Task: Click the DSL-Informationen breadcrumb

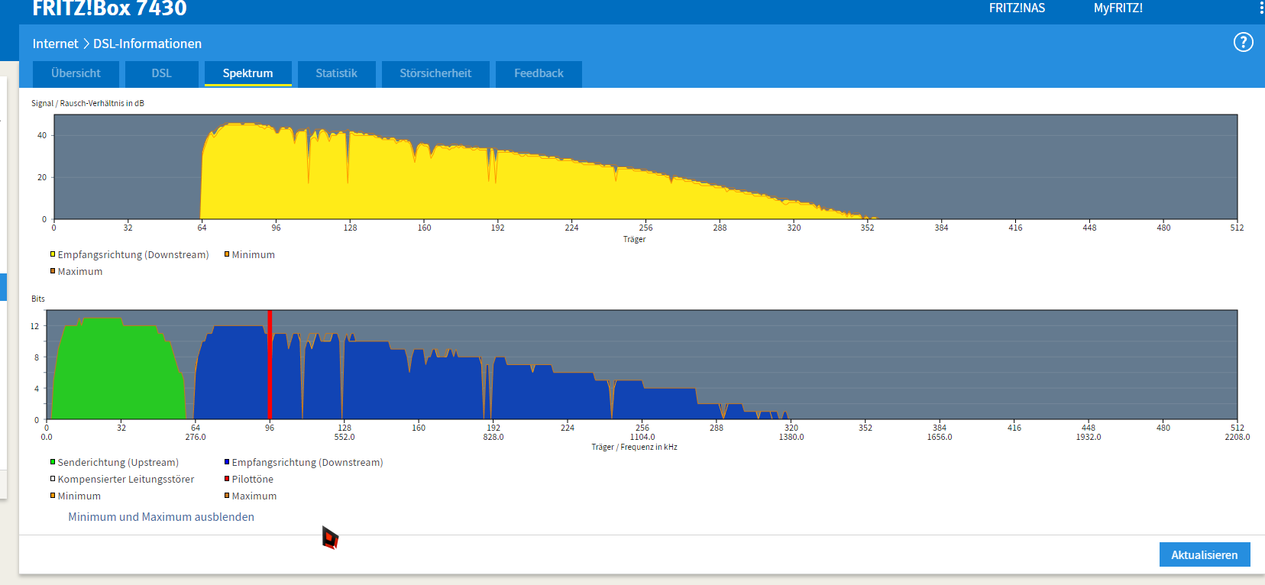Action: click(x=147, y=44)
